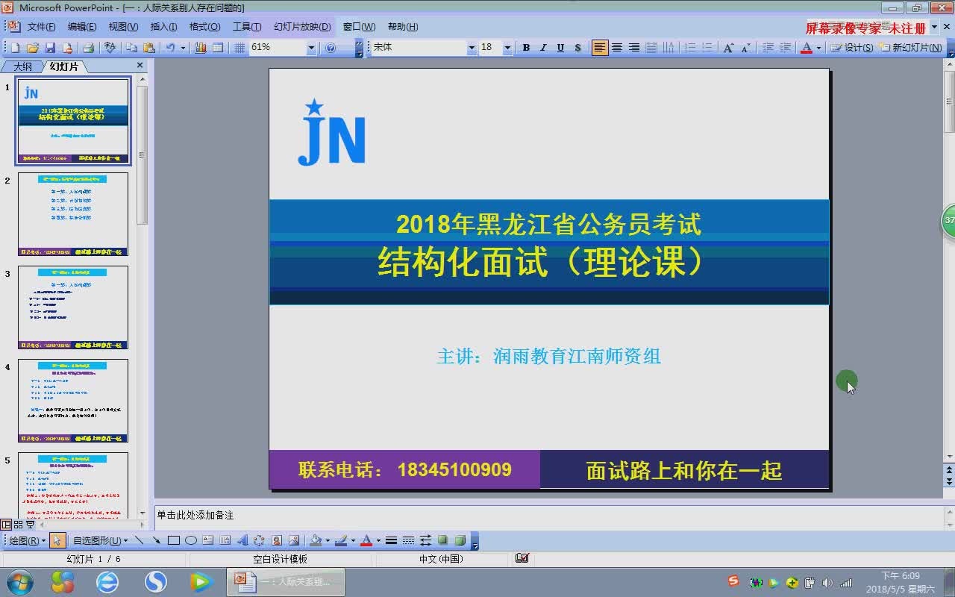Viewport: 955px width, 597px height.
Task: Open the 格式(O) menu
Action: [x=204, y=27]
